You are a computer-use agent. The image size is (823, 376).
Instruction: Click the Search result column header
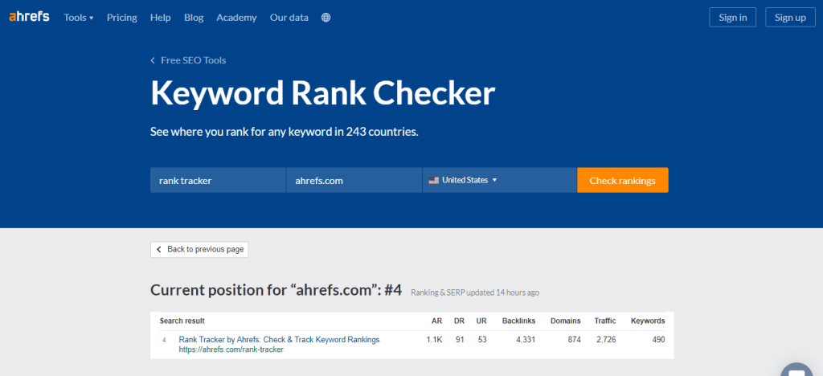182,321
